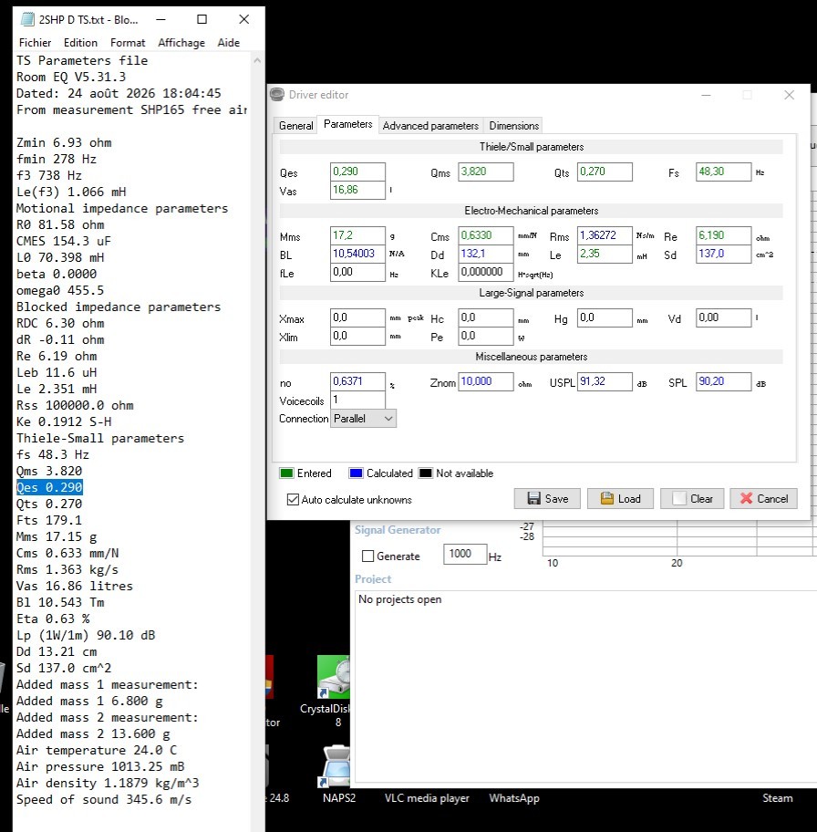
Task: Switch to the Dimensions tab
Action: point(513,126)
